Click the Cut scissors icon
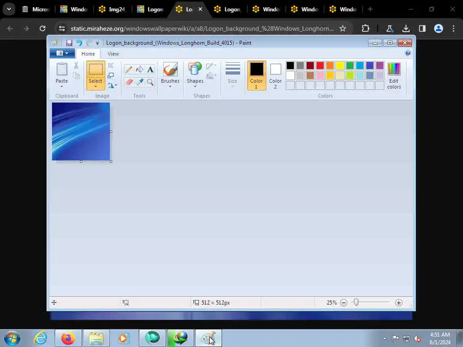This screenshot has height=347, width=463. [x=76, y=65]
